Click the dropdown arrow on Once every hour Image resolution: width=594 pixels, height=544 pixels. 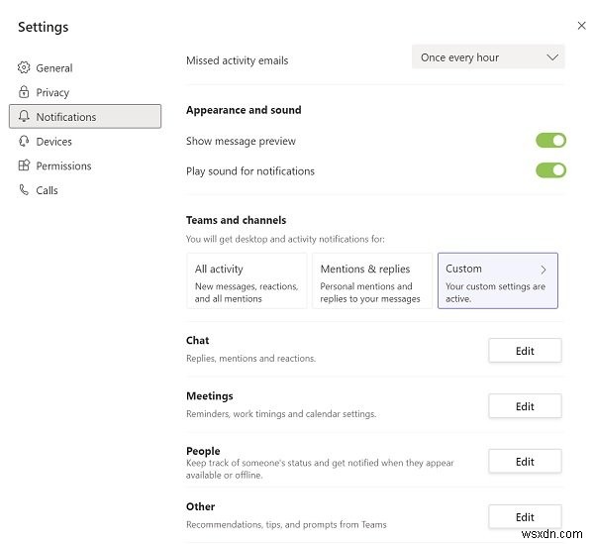[552, 57]
